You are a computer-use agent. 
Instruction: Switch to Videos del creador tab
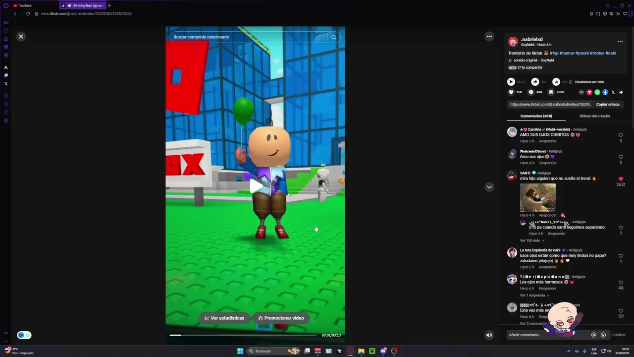[595, 116]
